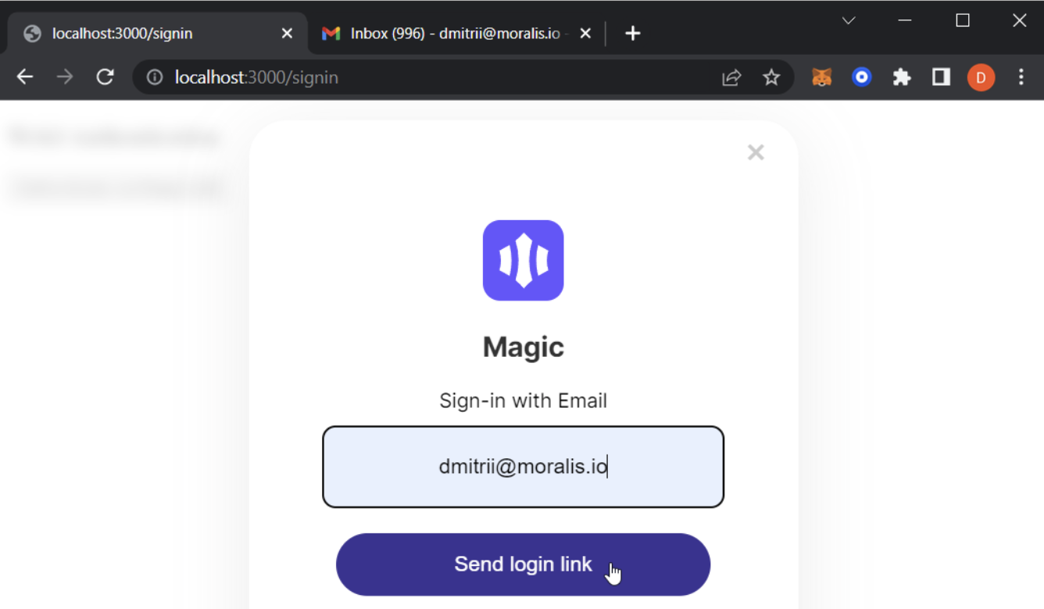Viewport: 1044px width, 609px height.
Task: Share this page from the address bar
Action: pyautogui.click(x=731, y=77)
